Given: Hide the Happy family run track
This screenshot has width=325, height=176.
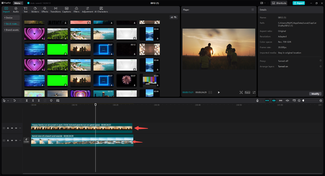Looking at the screenshot, I should 12,128.
